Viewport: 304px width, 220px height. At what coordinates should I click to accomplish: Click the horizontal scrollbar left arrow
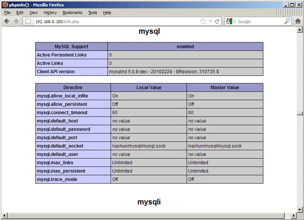[4, 215]
